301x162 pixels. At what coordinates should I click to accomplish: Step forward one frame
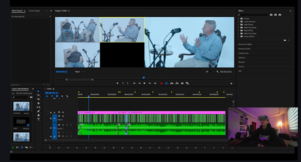click(x=150, y=83)
